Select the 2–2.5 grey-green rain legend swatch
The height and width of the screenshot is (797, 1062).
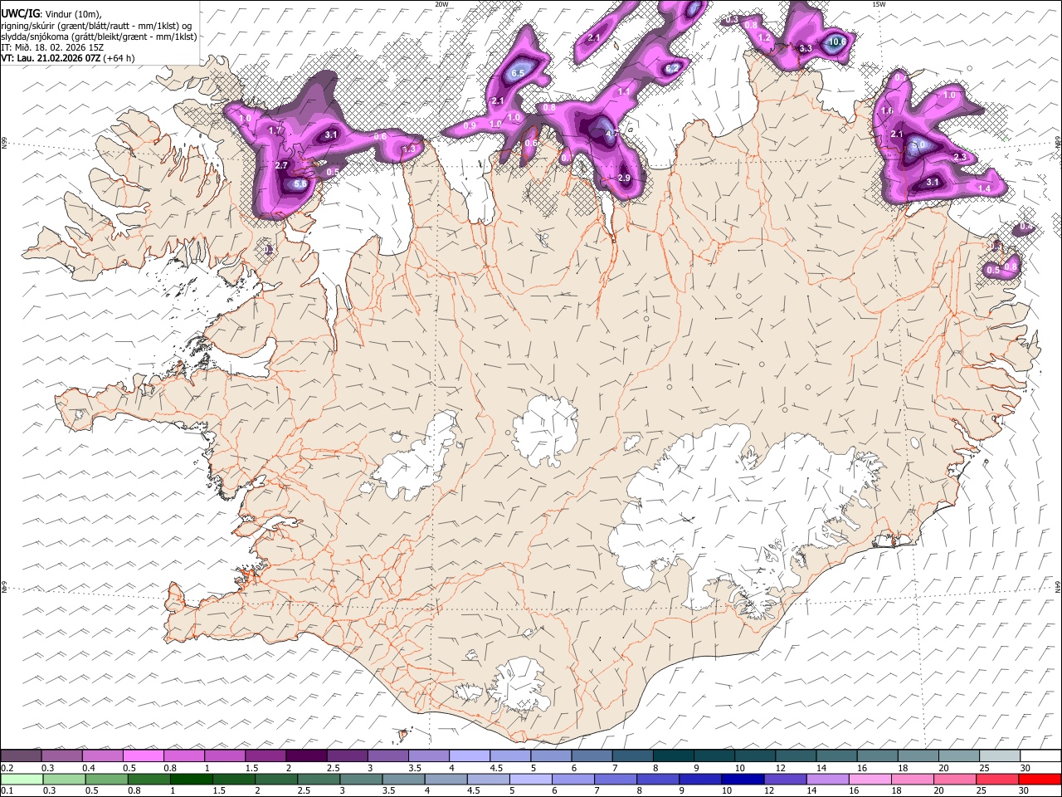click(276, 779)
